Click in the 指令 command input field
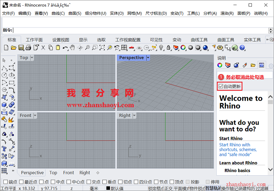The image size is (274, 191). (140, 30)
